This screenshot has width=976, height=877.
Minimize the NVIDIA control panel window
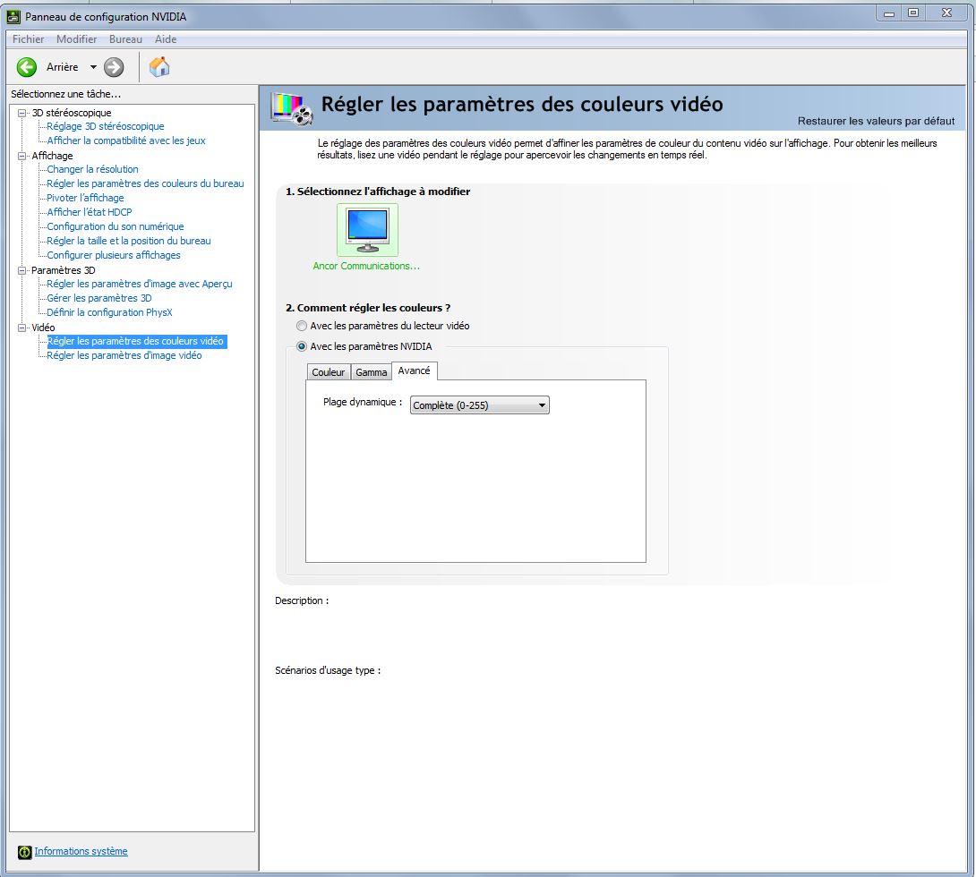(889, 13)
